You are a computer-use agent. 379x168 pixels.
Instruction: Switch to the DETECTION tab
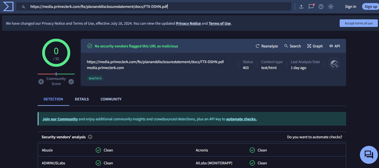click(x=53, y=99)
